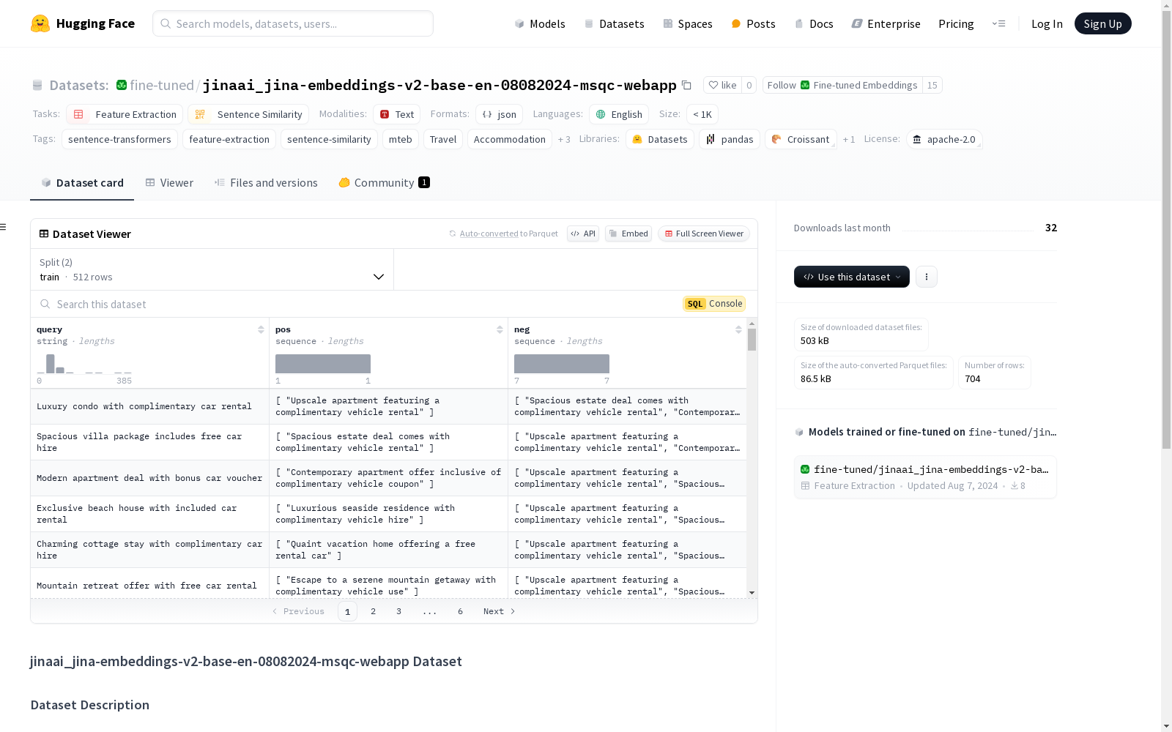This screenshot has height=732, width=1172.
Task: Sort the pos column
Action: point(500,329)
